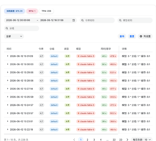The width and height of the screenshot is (156, 141).
Task: Click model icon in the 15:31:09 row
Action: pos(78,56)
